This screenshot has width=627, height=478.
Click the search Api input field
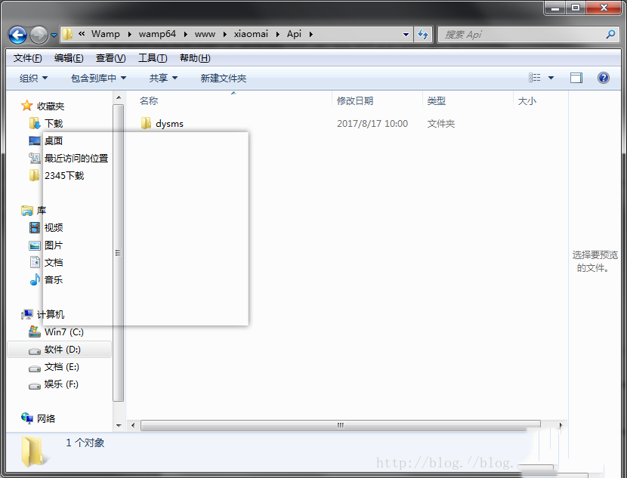pyautogui.click(x=521, y=34)
